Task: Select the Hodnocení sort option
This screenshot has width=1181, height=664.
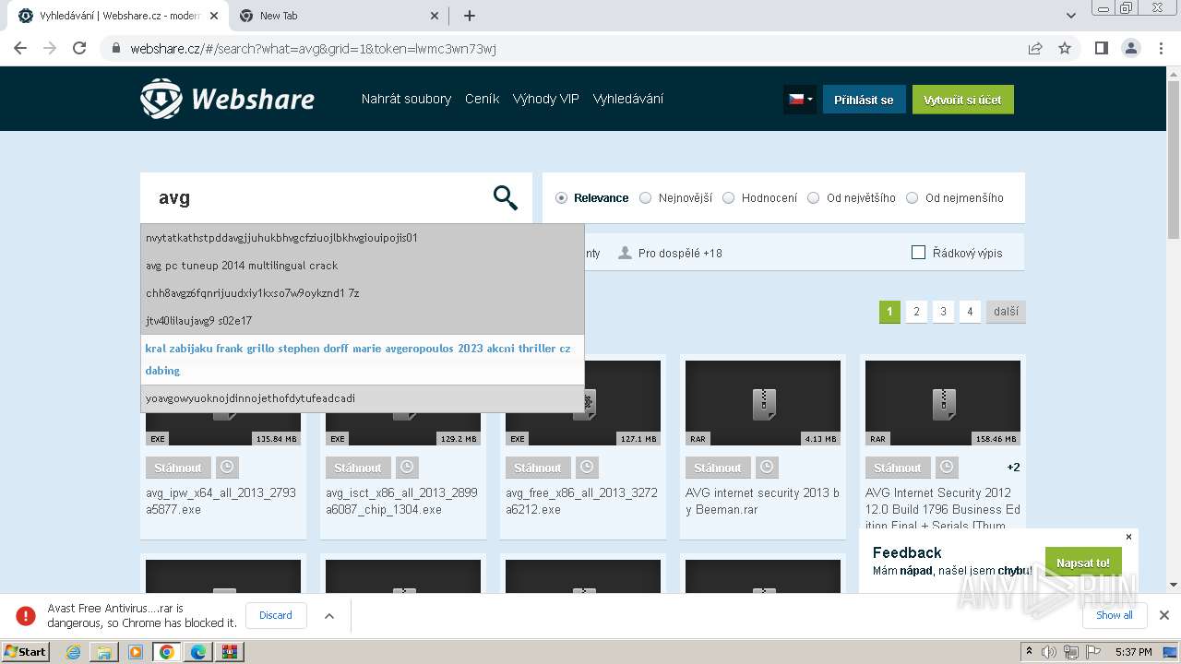Action: click(x=759, y=197)
